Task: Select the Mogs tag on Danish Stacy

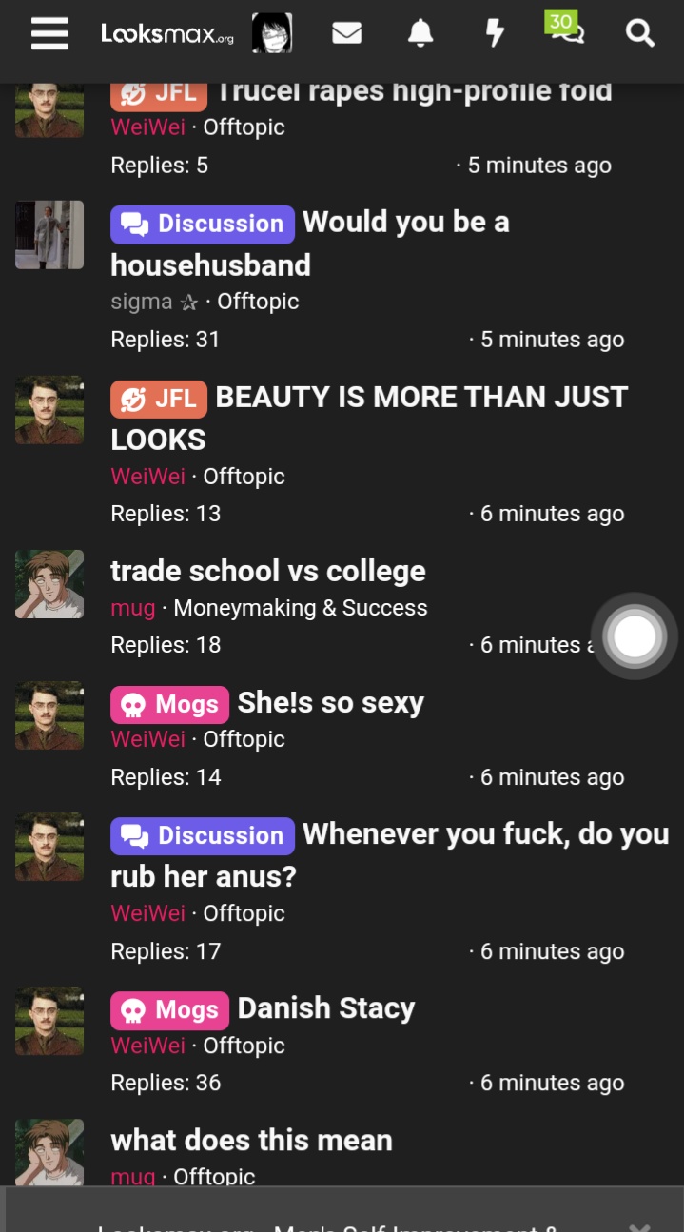Action: point(169,1010)
